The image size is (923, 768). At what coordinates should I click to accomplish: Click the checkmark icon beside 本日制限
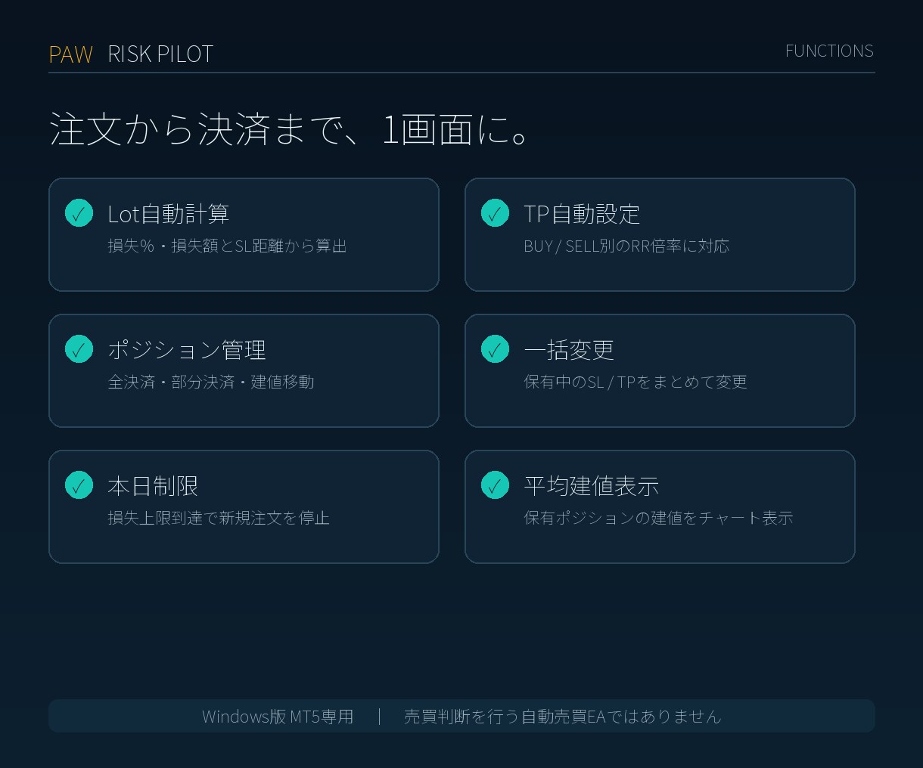[x=79, y=485]
